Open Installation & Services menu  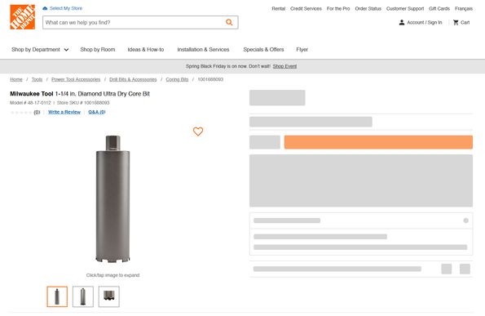click(x=203, y=50)
